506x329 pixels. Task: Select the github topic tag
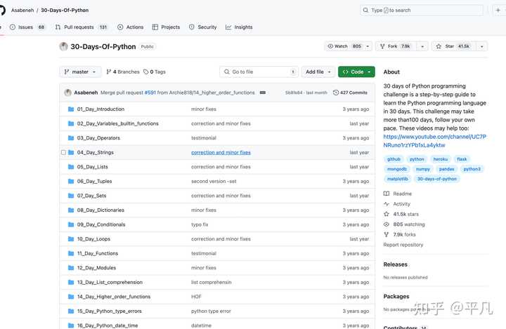click(394, 159)
